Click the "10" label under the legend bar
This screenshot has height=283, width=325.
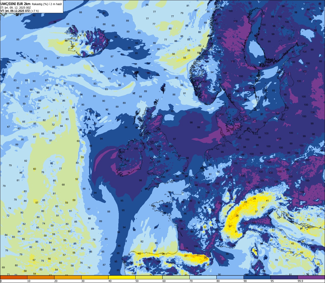pos(29,281)
